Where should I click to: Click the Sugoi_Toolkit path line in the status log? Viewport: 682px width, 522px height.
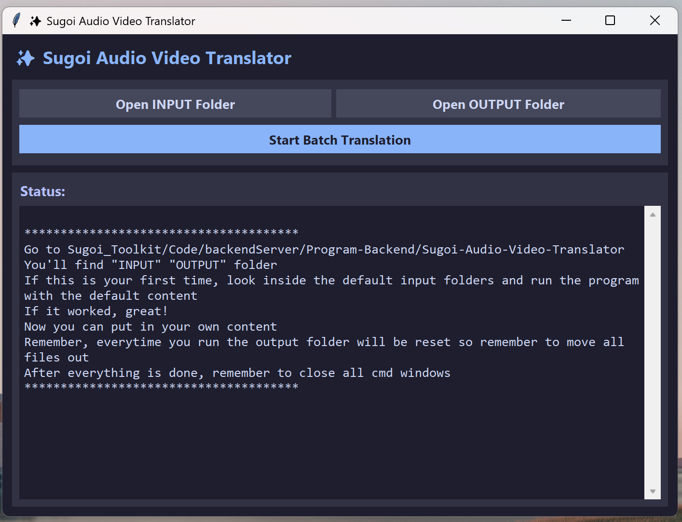(324, 250)
